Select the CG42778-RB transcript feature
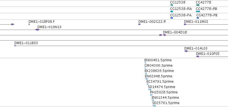The image size is (228, 107). click(x=198, y=12)
